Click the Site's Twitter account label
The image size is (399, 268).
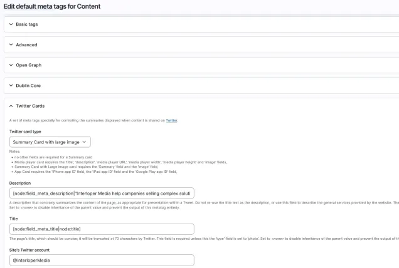[x=29, y=249]
